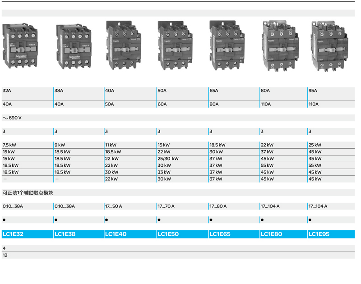
Task: Click the LC1E95 contactor product image
Action: pos(329,46)
